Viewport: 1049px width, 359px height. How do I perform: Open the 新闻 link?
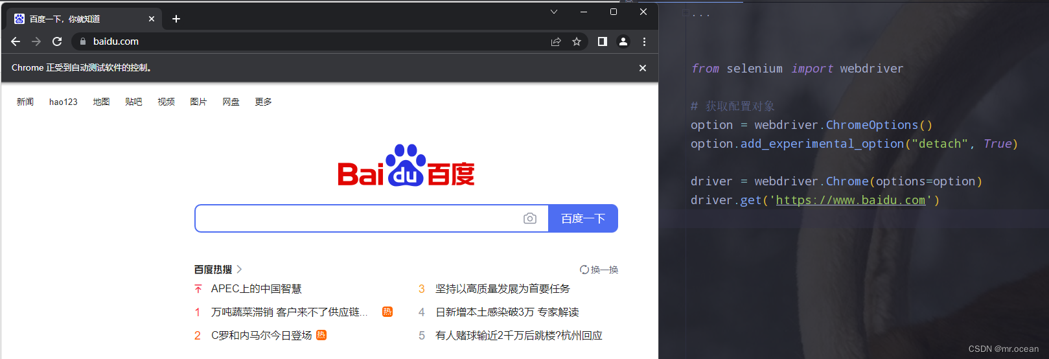point(25,102)
